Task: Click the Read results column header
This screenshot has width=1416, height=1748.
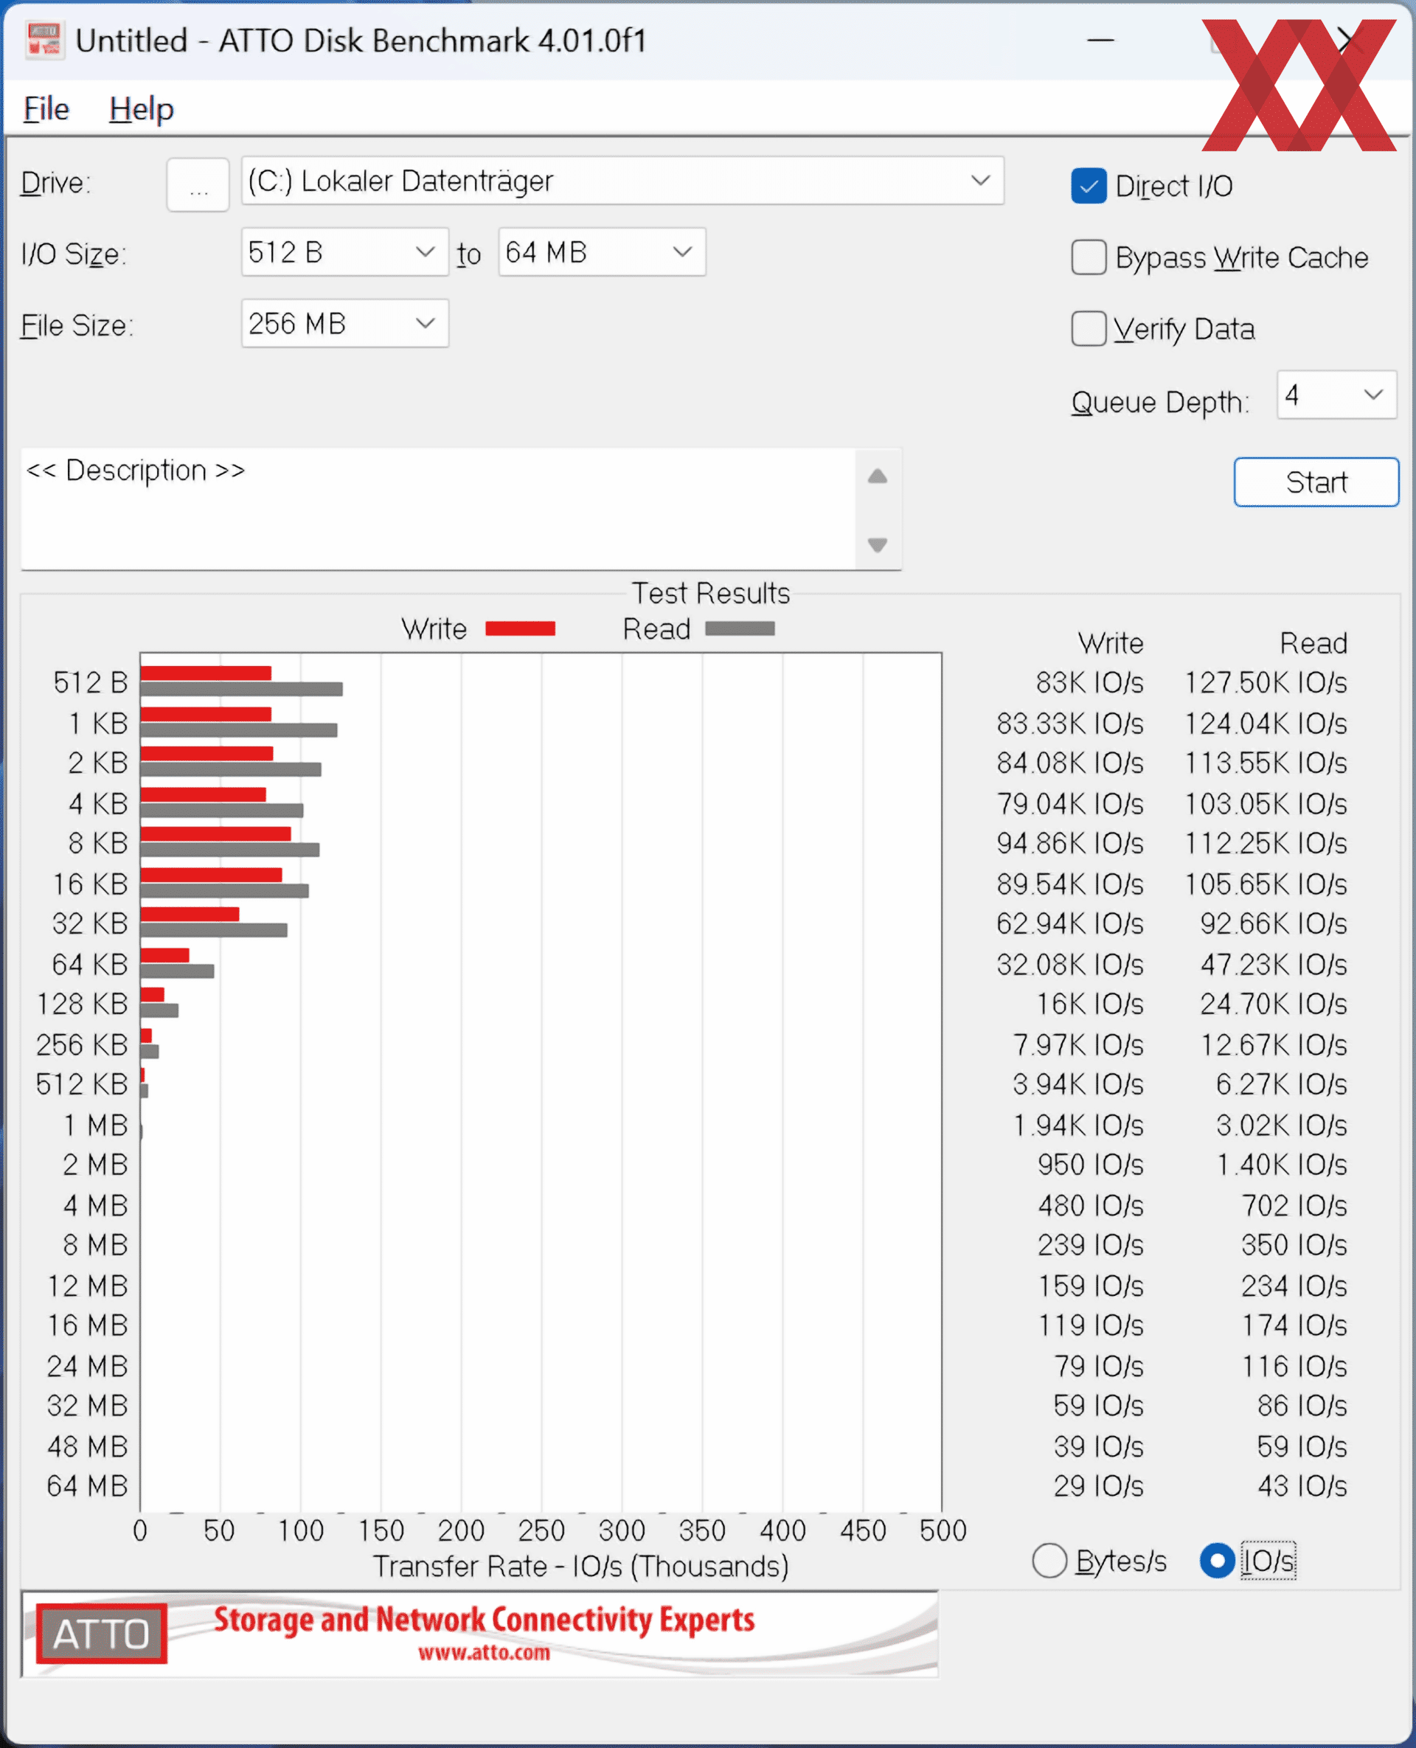Action: [x=1313, y=644]
